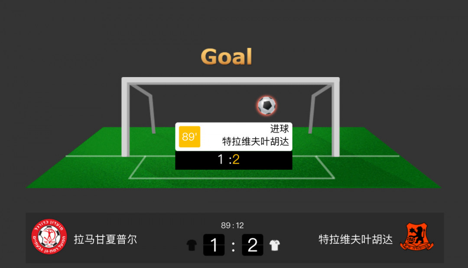
Task: Click the orange lion club crest
Action: point(417,237)
